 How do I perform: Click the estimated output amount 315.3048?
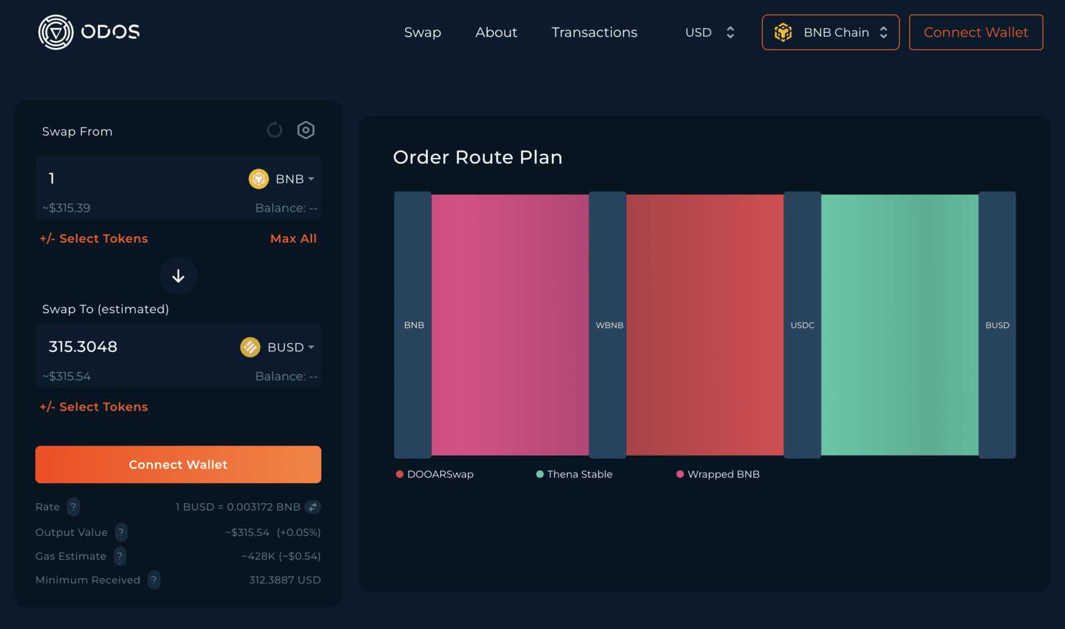coord(83,347)
